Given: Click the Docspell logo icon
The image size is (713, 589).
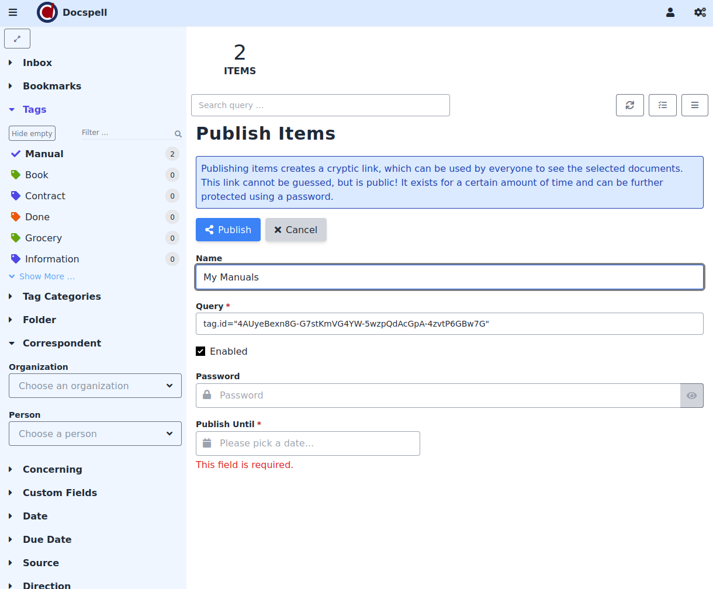Looking at the screenshot, I should coord(47,12).
